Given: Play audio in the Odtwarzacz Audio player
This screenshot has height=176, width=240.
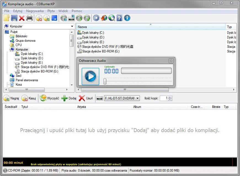Looking at the screenshot, I should [x=90, y=76].
